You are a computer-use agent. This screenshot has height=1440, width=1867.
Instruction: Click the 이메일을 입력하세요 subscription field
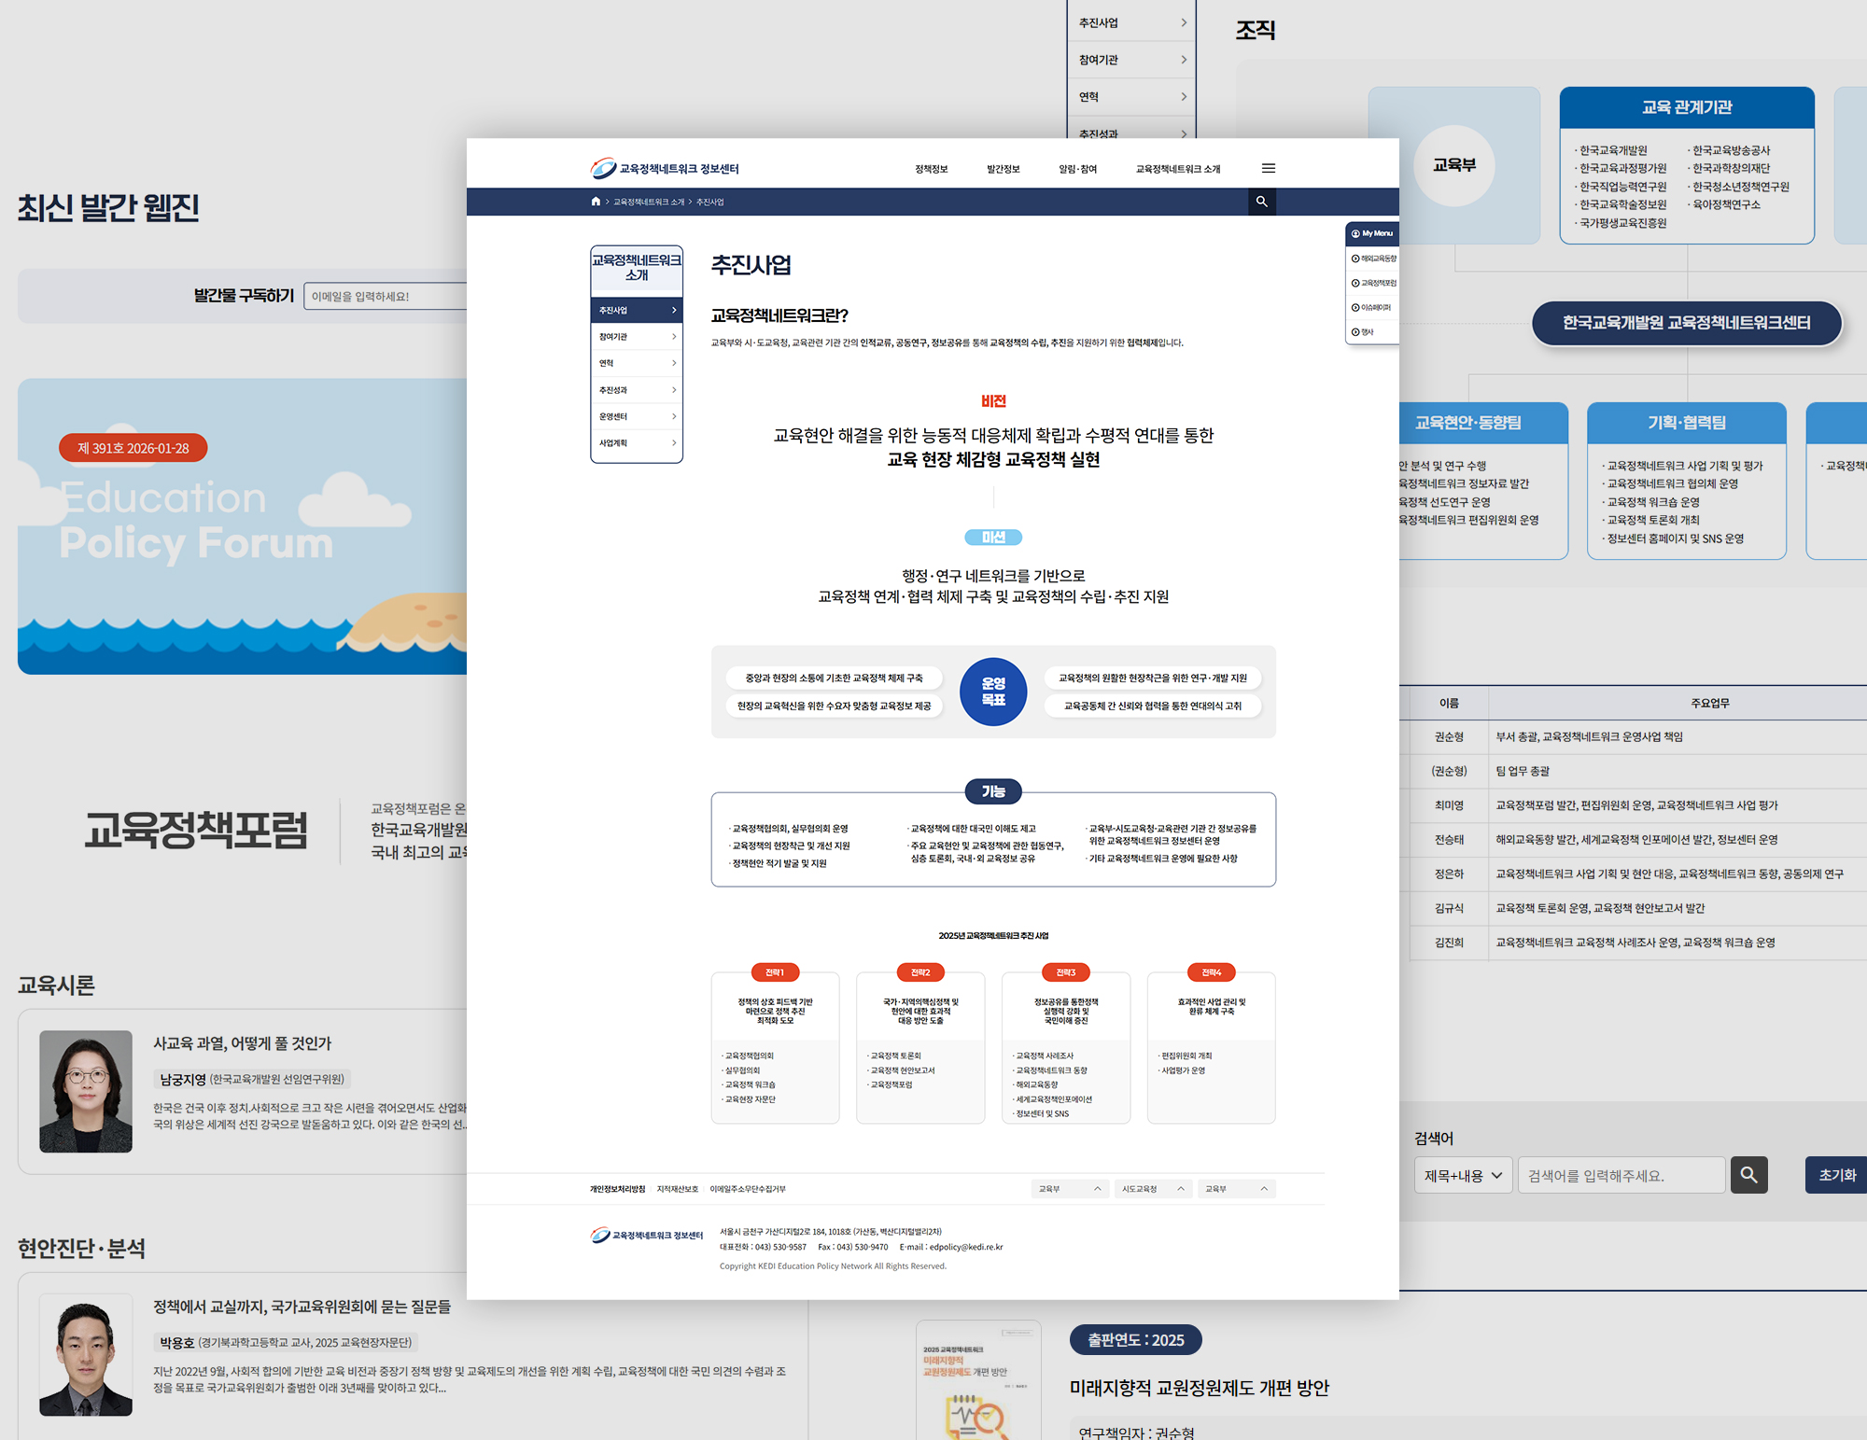coord(386,297)
